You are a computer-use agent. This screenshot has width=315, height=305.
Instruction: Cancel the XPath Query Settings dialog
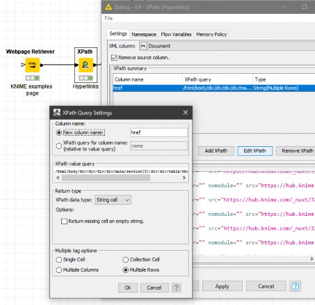pos(154,288)
